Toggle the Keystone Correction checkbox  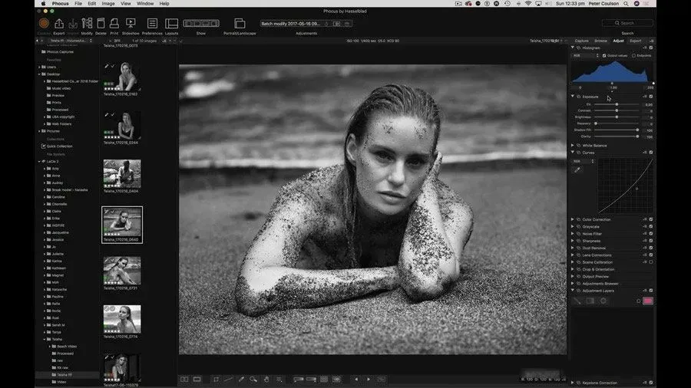click(x=651, y=383)
